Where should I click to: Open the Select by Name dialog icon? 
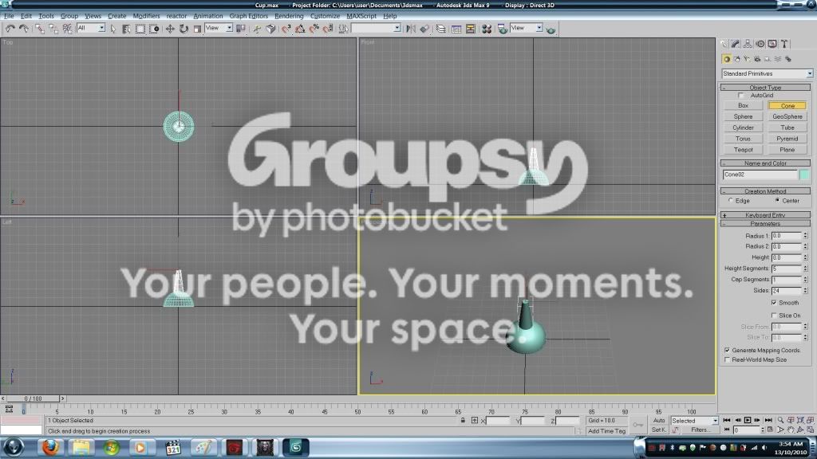[126, 29]
